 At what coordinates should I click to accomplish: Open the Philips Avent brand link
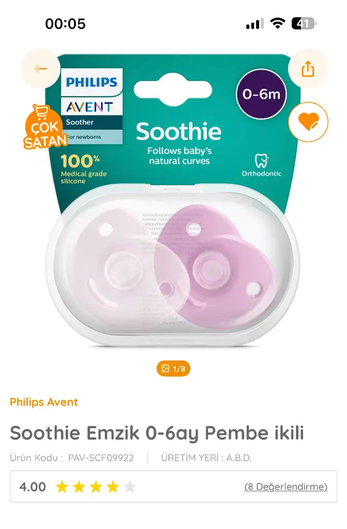pyautogui.click(x=44, y=402)
